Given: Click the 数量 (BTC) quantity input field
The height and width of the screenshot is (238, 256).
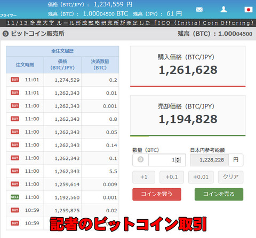Looking at the screenshot, I should (x=167, y=160).
